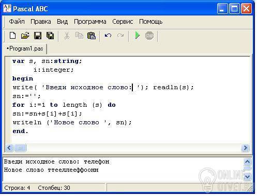Click the Pascal ABC title bar icon
Image resolution: width=257 pixels, height=196 pixels.
tap(7, 8)
